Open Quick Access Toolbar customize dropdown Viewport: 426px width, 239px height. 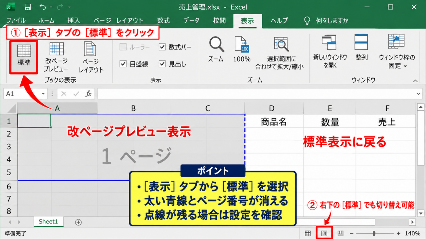pyautogui.click(x=70, y=7)
